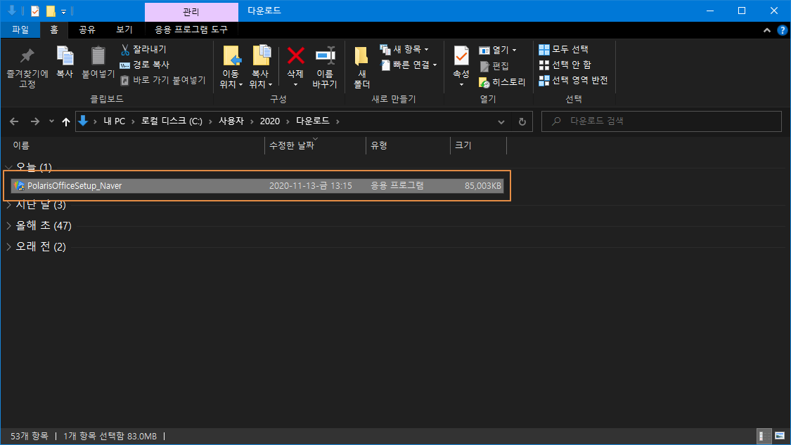Switch to 공유 (Share) ribbon tab
Image resolution: width=791 pixels, height=445 pixels.
point(87,29)
